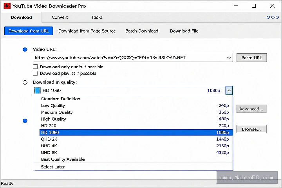Select Download from URL mode
This screenshot has width=282, height=188.
tap(29, 31)
